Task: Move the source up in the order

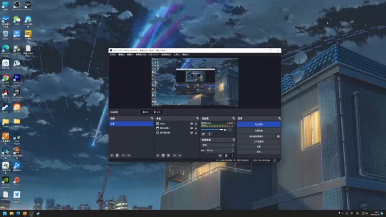Action: (175, 155)
